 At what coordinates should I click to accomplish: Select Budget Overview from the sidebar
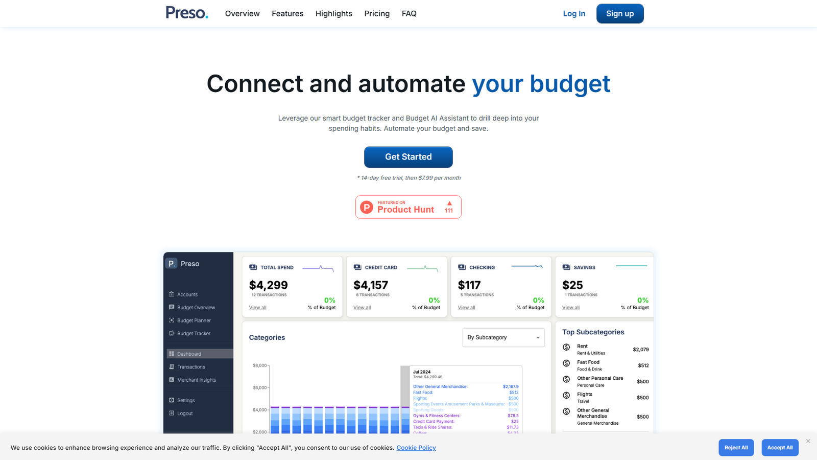coord(195,307)
